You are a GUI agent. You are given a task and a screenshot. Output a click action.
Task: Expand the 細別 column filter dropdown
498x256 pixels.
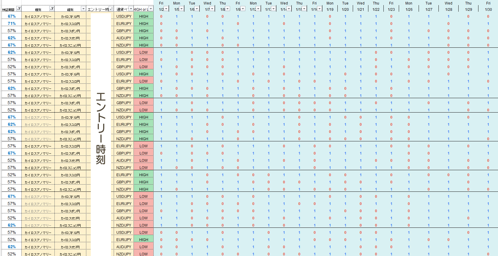pyautogui.click(x=84, y=9)
